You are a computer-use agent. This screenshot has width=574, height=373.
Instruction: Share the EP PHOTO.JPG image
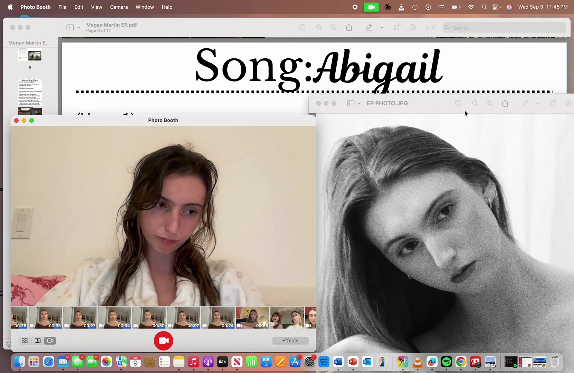[505, 103]
